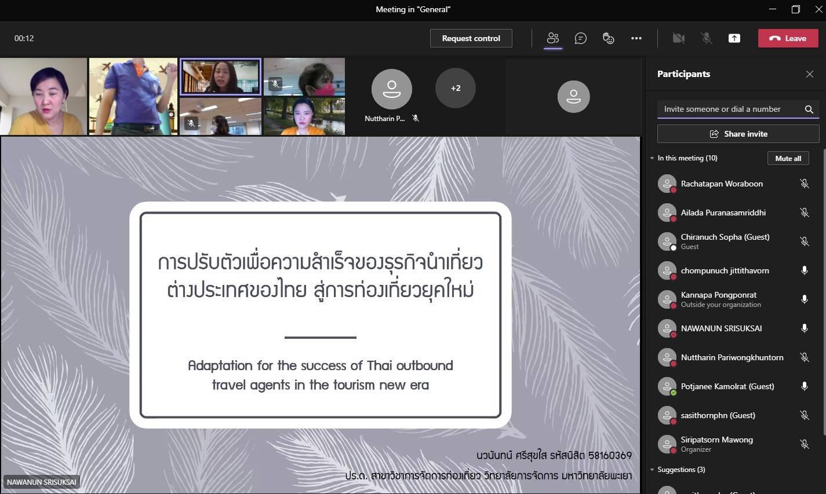Open the show participants icon
Image resolution: width=826 pixels, height=494 pixels.
pyautogui.click(x=552, y=38)
